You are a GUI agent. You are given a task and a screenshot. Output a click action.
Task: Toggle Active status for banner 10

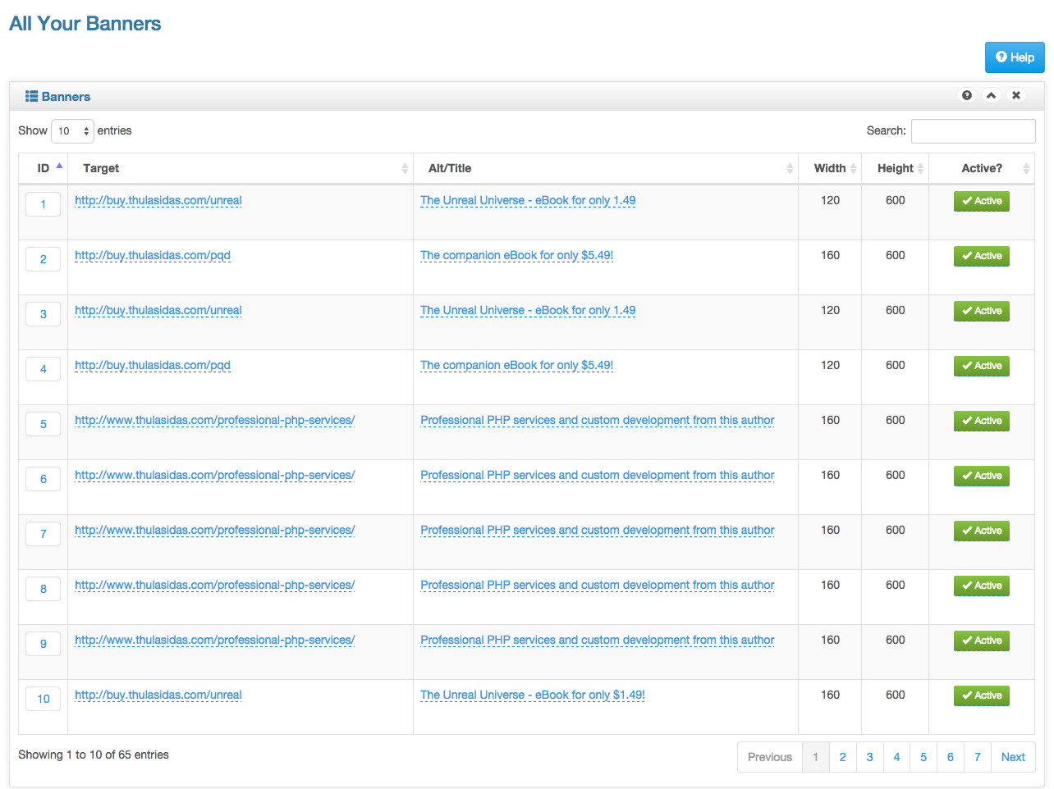pyautogui.click(x=982, y=696)
